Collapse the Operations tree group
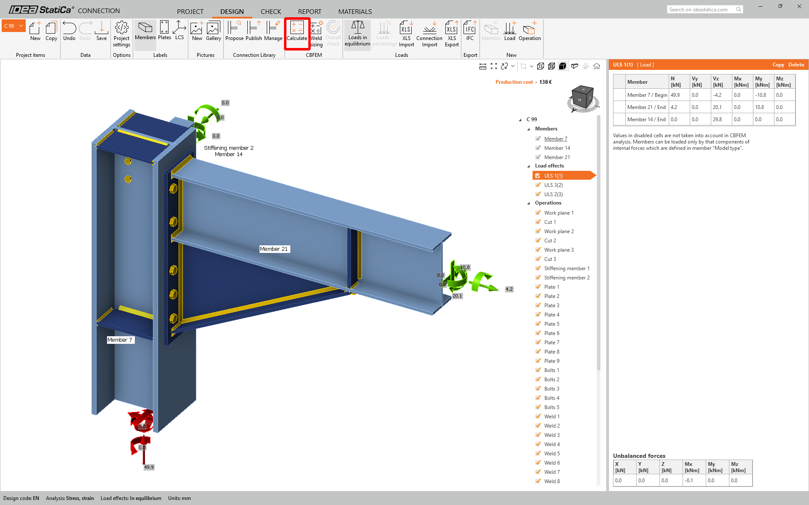 [x=529, y=203]
